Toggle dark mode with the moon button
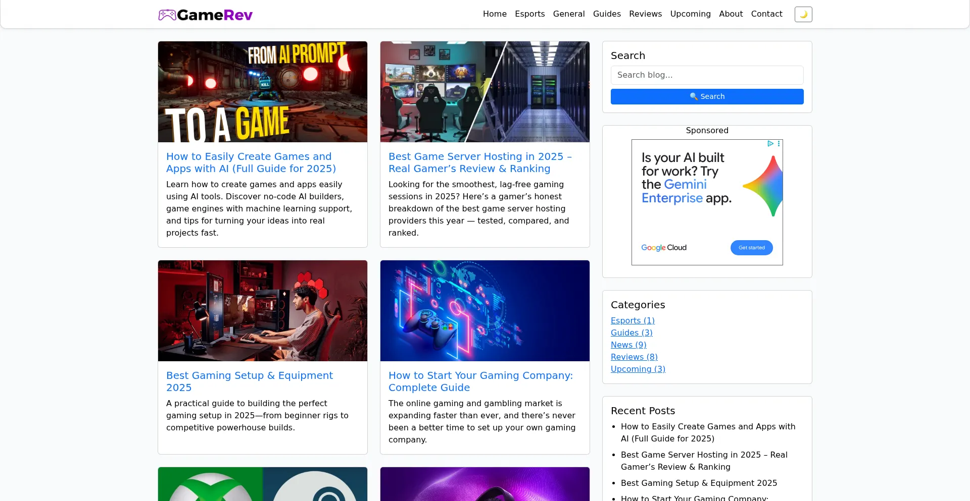Screen dimensions: 970x501 tap(803, 14)
